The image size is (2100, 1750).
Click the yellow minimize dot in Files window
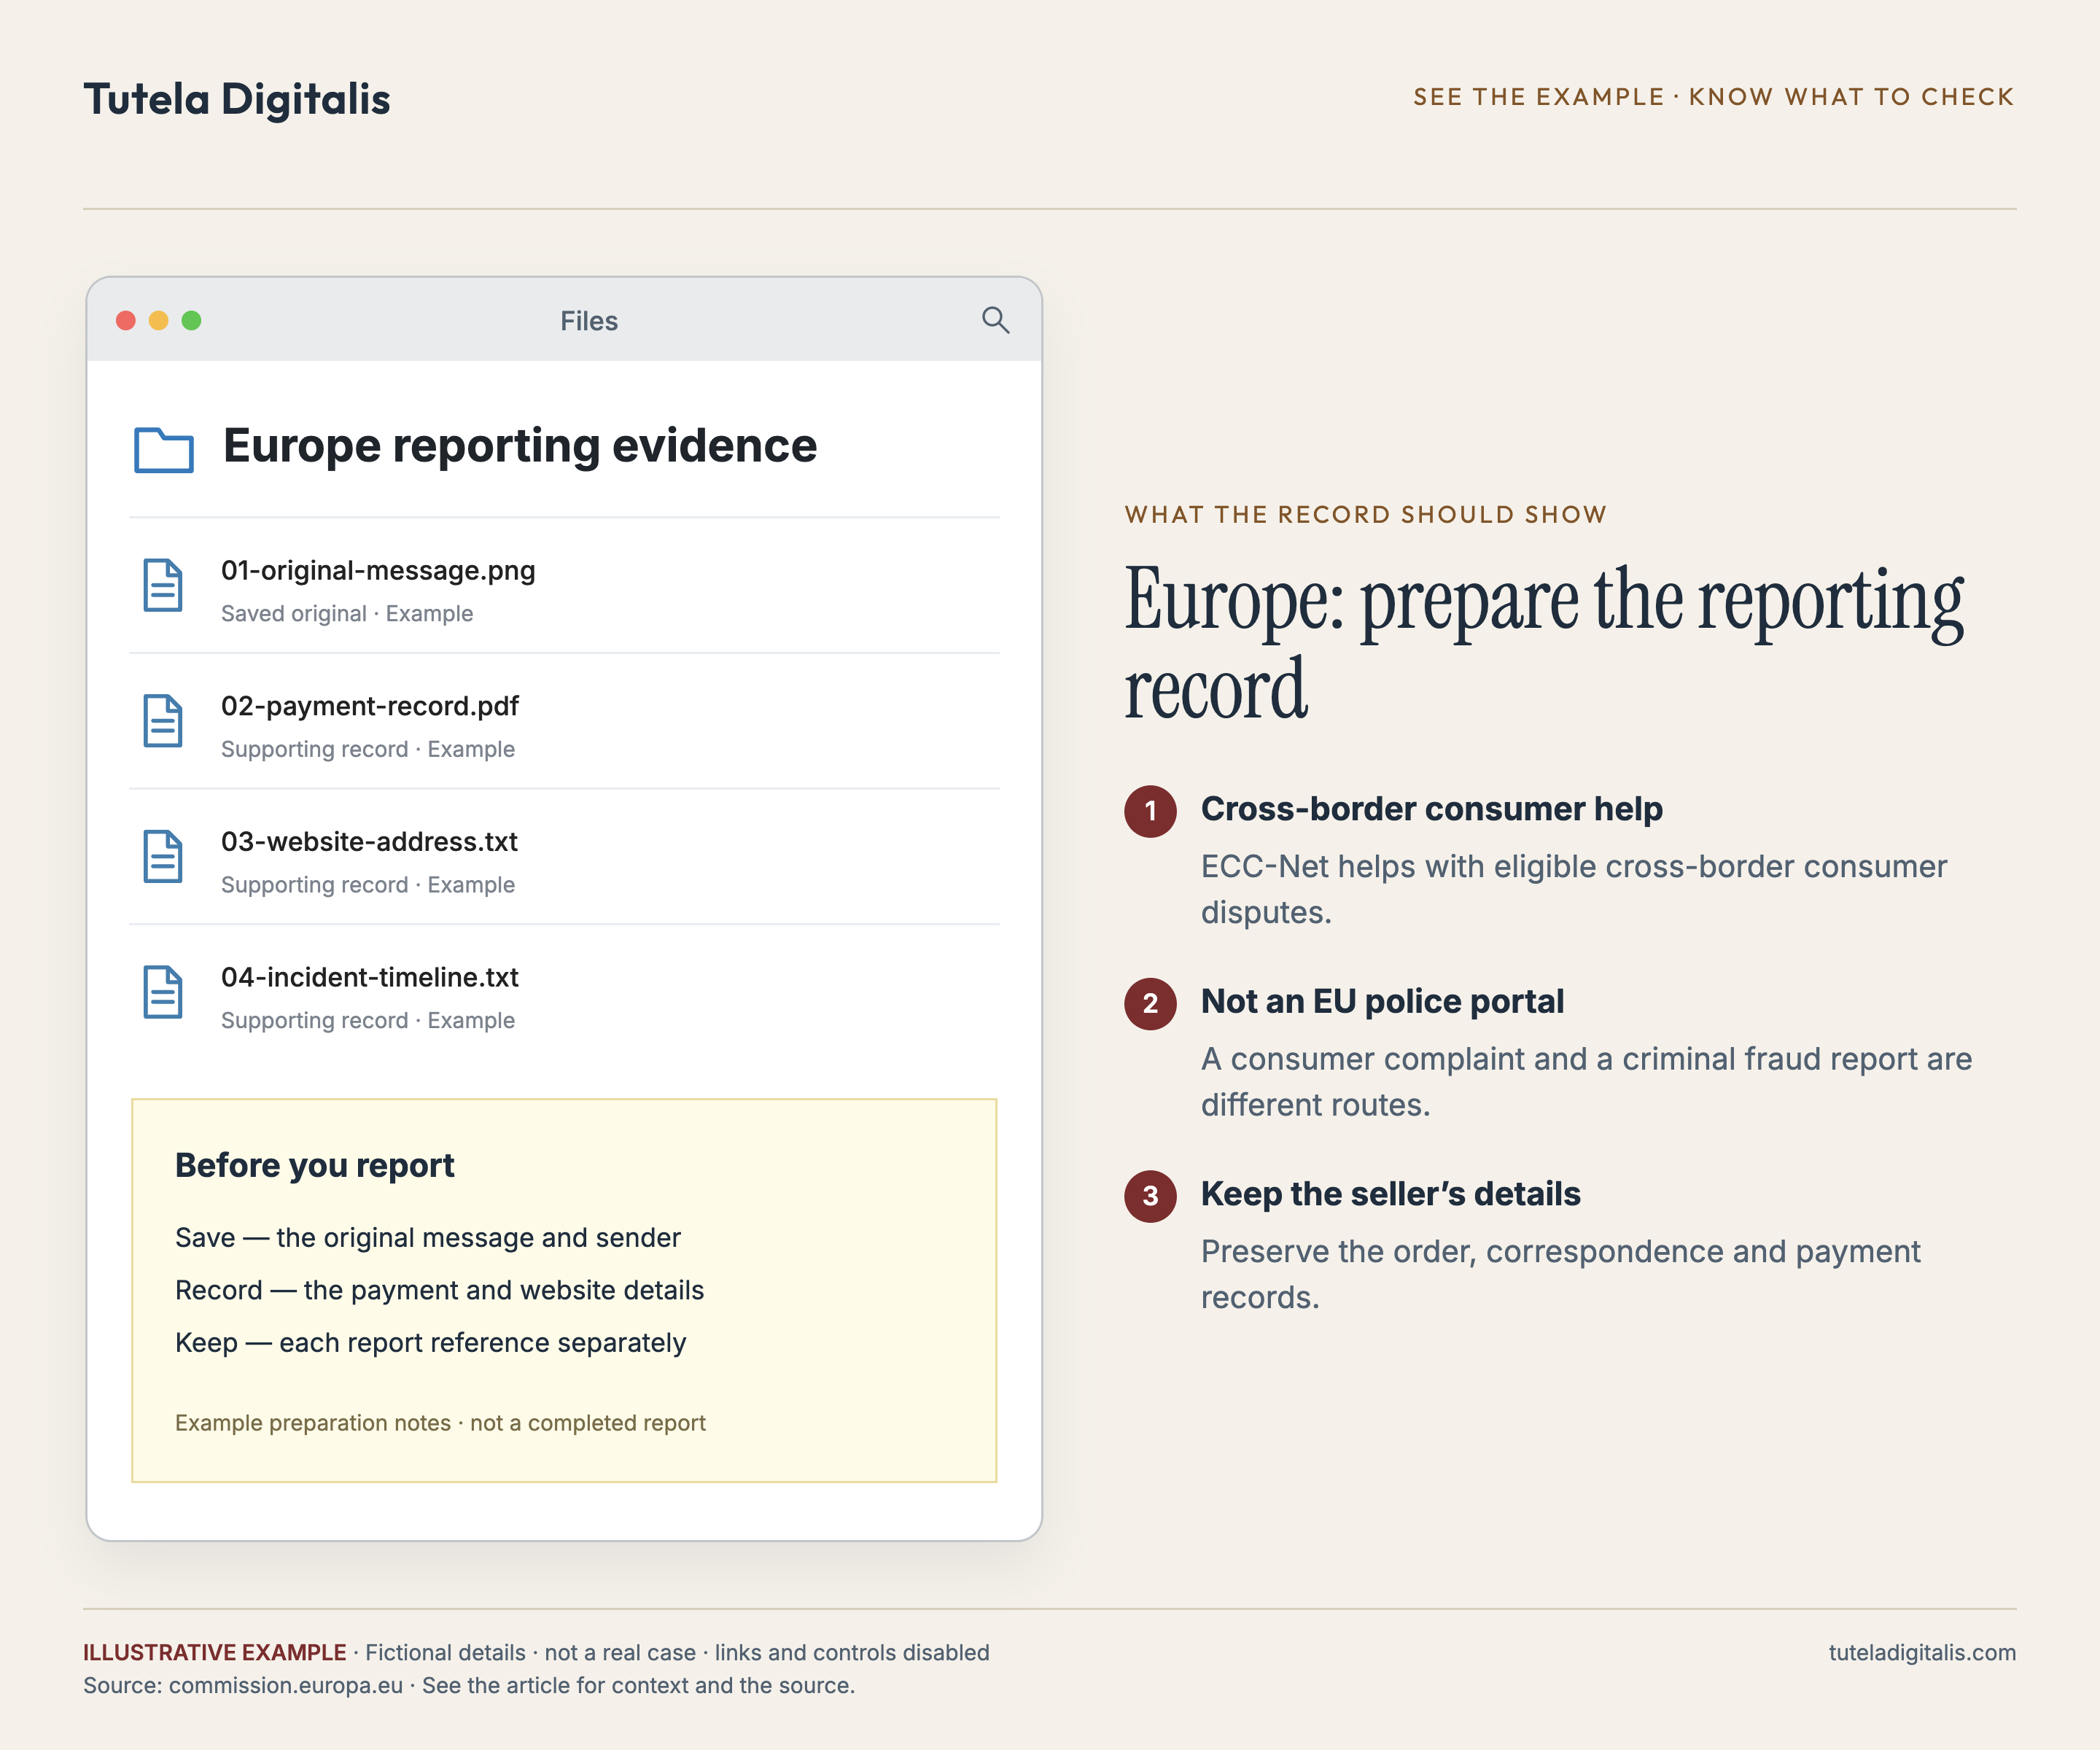159,320
